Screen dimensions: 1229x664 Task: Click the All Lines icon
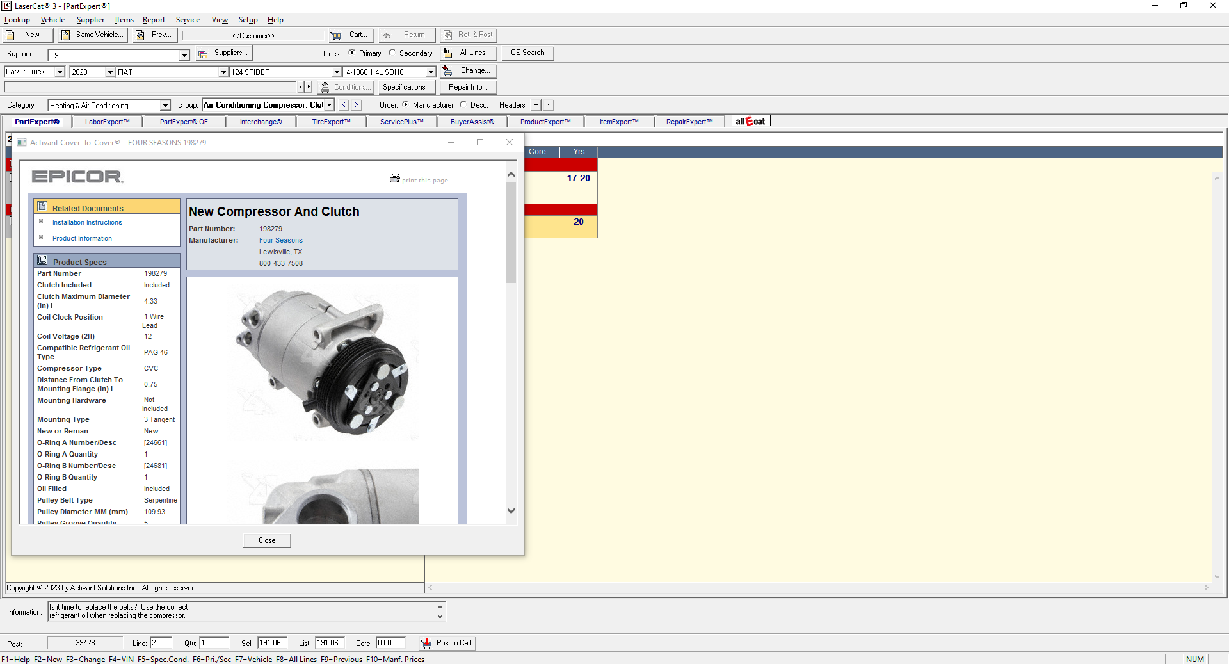tap(448, 53)
